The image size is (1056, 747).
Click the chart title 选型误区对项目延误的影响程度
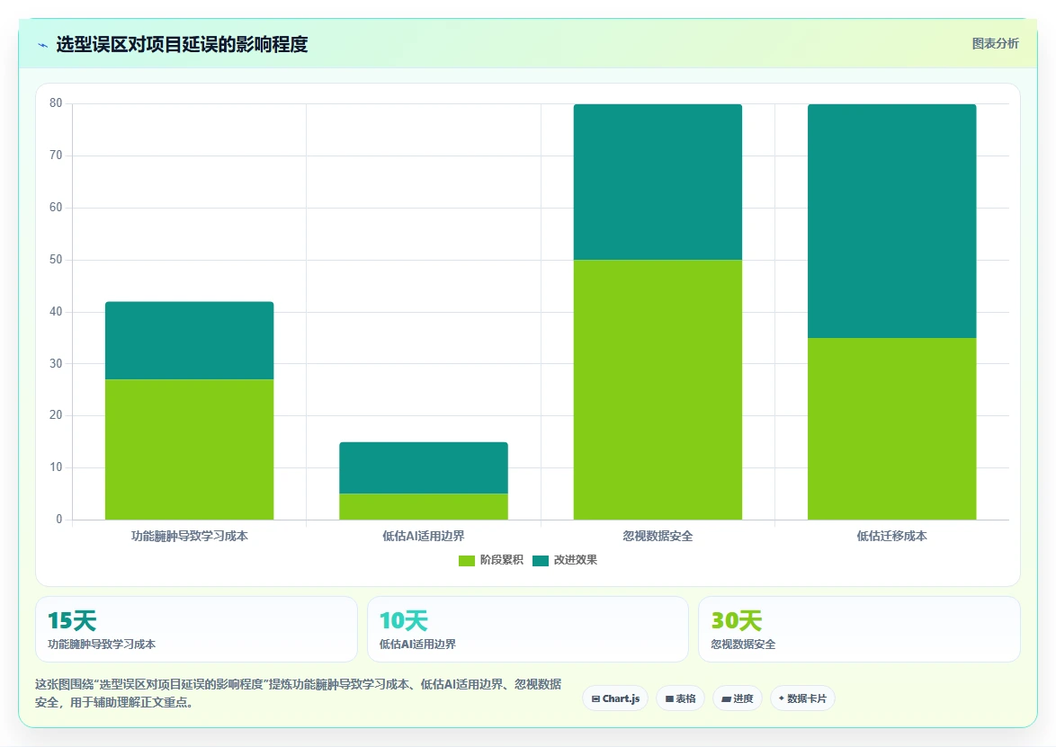[182, 44]
